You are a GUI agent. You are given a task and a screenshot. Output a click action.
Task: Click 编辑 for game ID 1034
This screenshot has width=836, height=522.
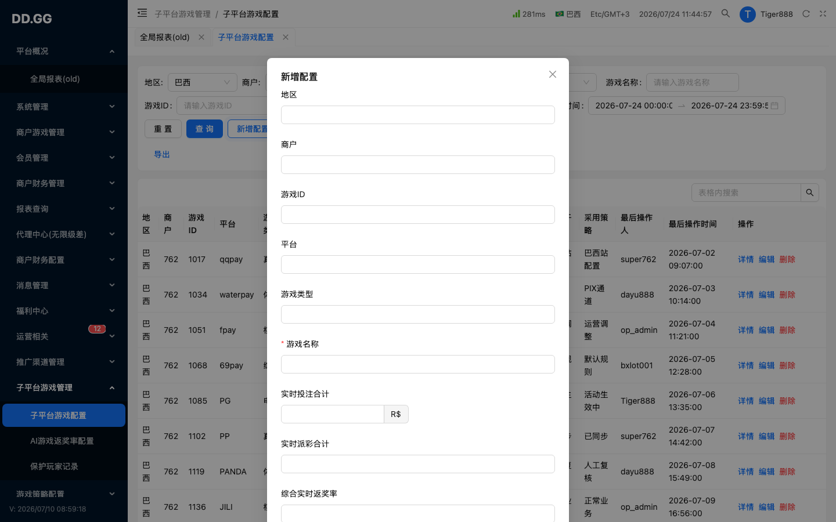click(767, 295)
